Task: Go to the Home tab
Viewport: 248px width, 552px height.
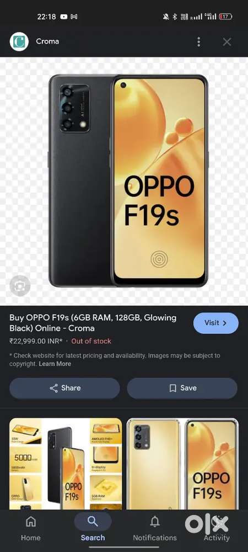Action: (30, 528)
